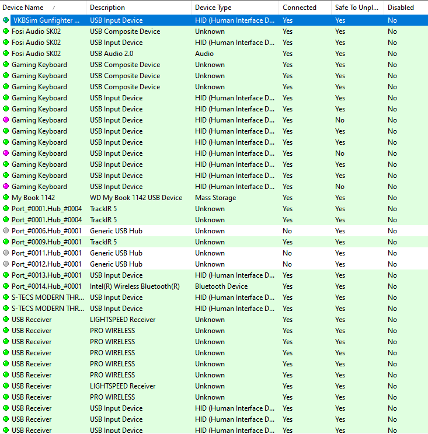Click the gray icon beside Port_#0012.Hub_#0001

[x=6, y=264]
